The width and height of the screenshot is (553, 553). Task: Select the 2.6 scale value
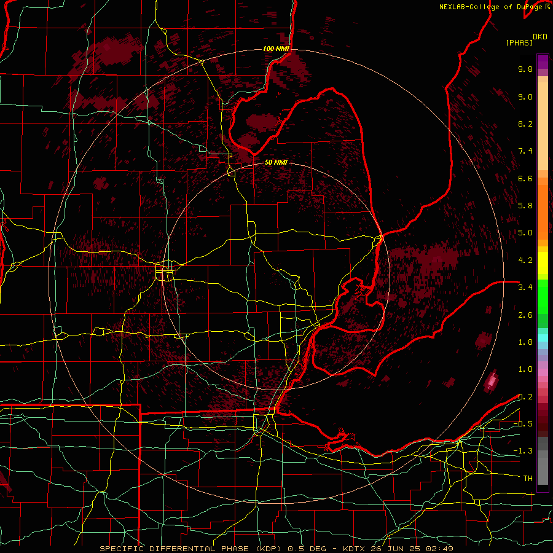click(x=525, y=315)
